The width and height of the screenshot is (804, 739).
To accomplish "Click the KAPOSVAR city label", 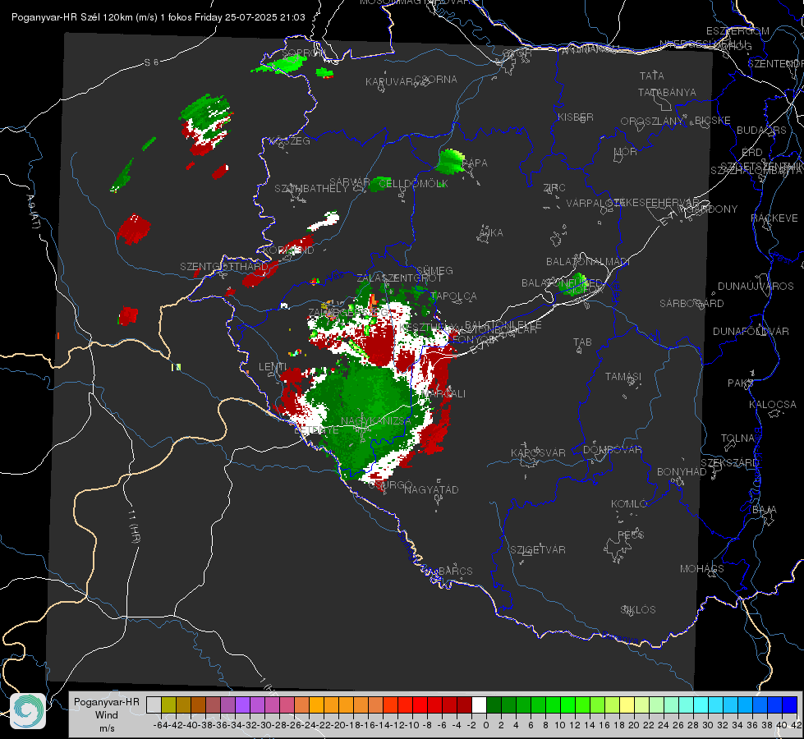I will click(x=538, y=452).
